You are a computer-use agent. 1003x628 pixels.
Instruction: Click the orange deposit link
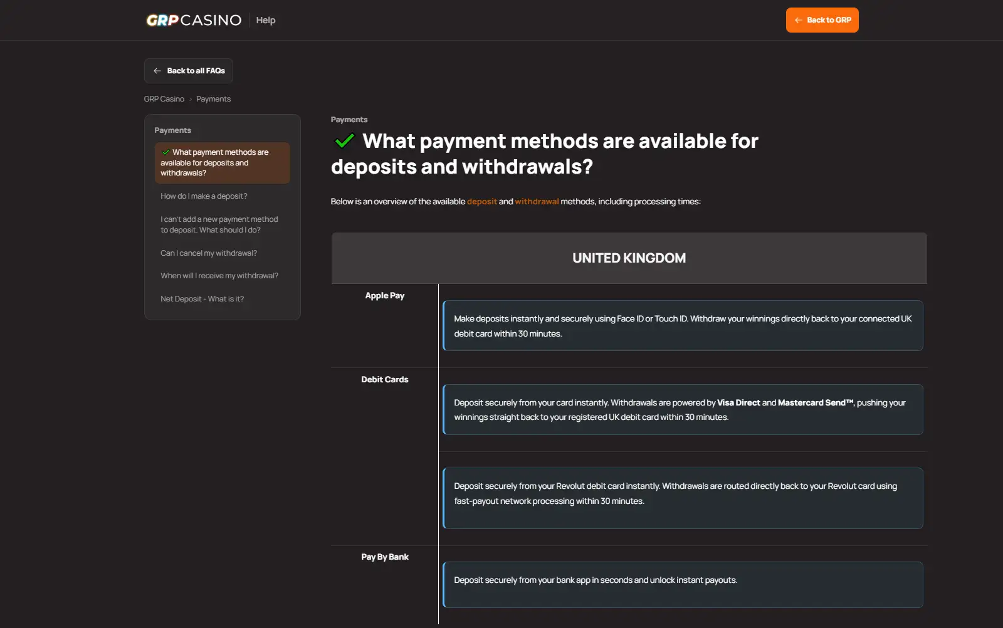point(482,202)
